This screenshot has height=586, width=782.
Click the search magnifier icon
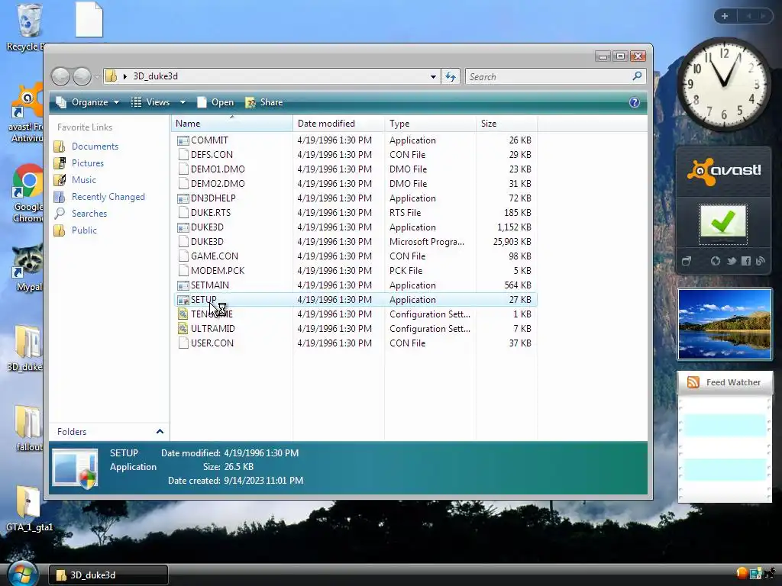(637, 76)
